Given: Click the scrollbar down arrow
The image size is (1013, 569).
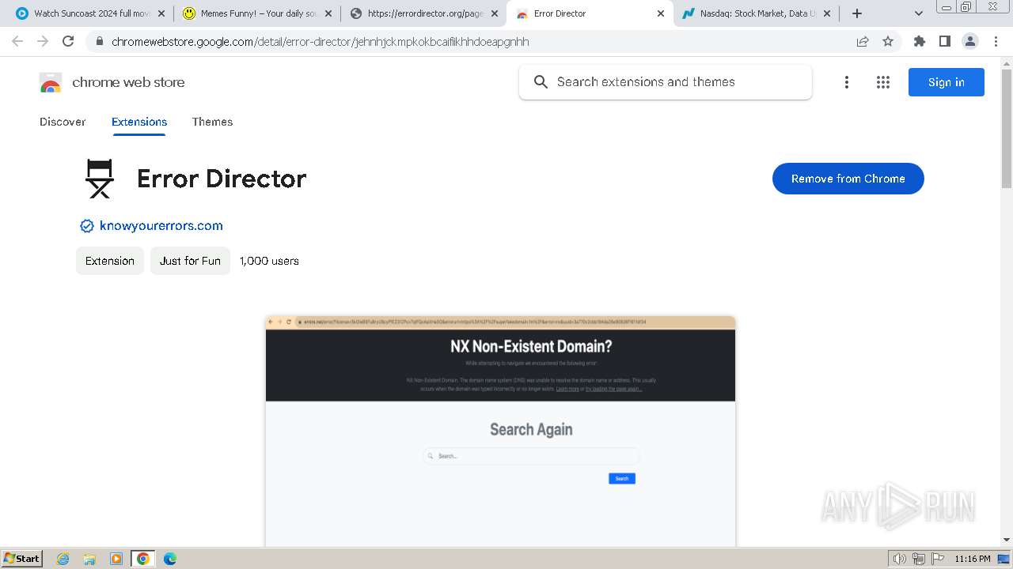Looking at the screenshot, I should tap(1007, 540).
